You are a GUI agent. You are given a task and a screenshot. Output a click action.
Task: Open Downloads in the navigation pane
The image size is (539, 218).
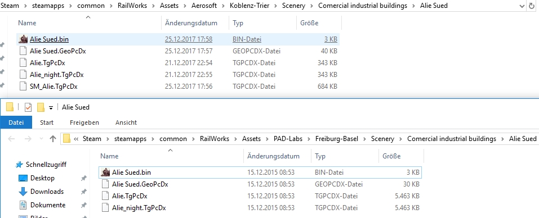(47, 192)
